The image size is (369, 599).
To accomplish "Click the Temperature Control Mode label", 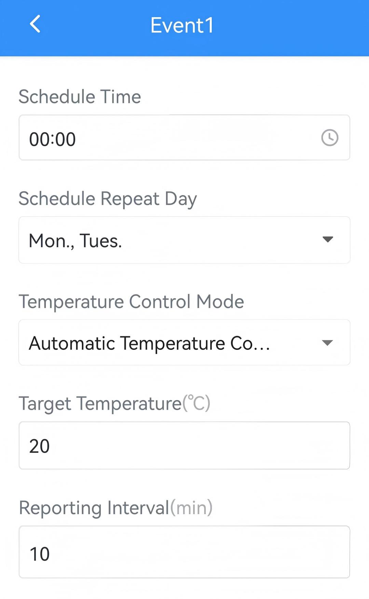I will 131,302.
